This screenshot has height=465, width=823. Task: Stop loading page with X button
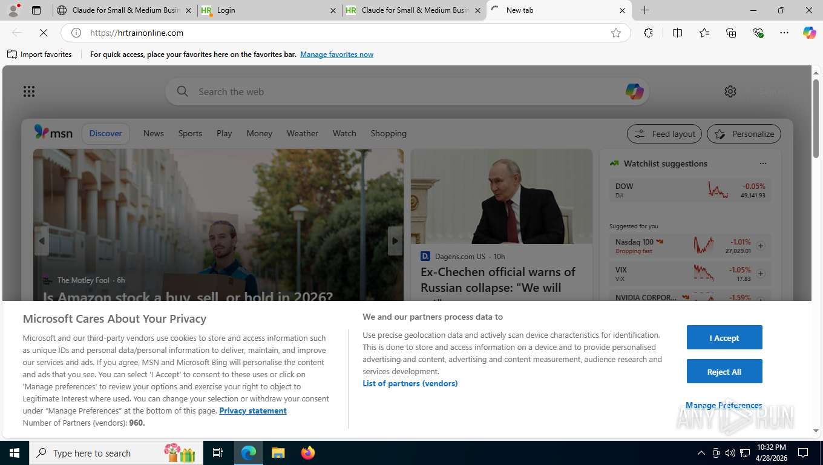coord(43,33)
